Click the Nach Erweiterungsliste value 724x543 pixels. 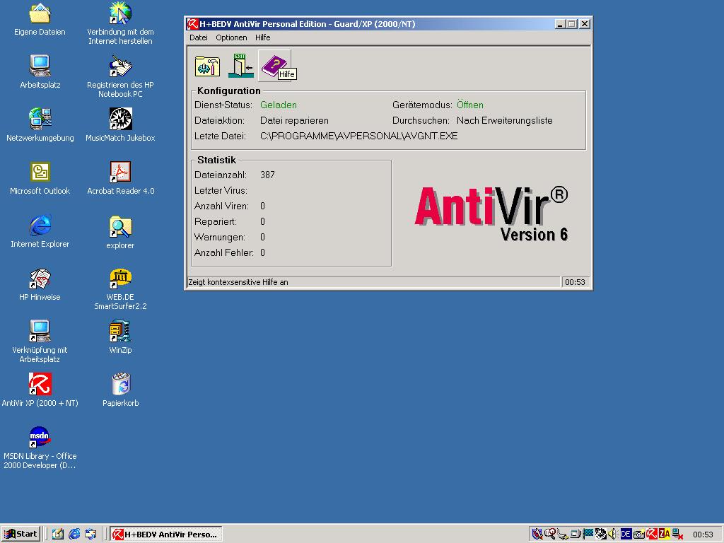[x=505, y=120]
